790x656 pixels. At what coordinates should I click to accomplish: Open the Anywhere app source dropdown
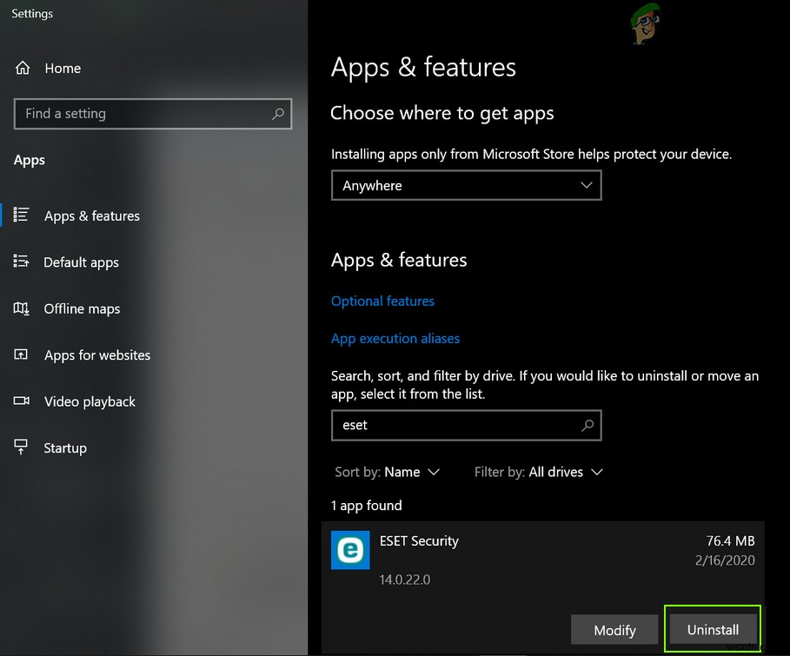(x=466, y=185)
